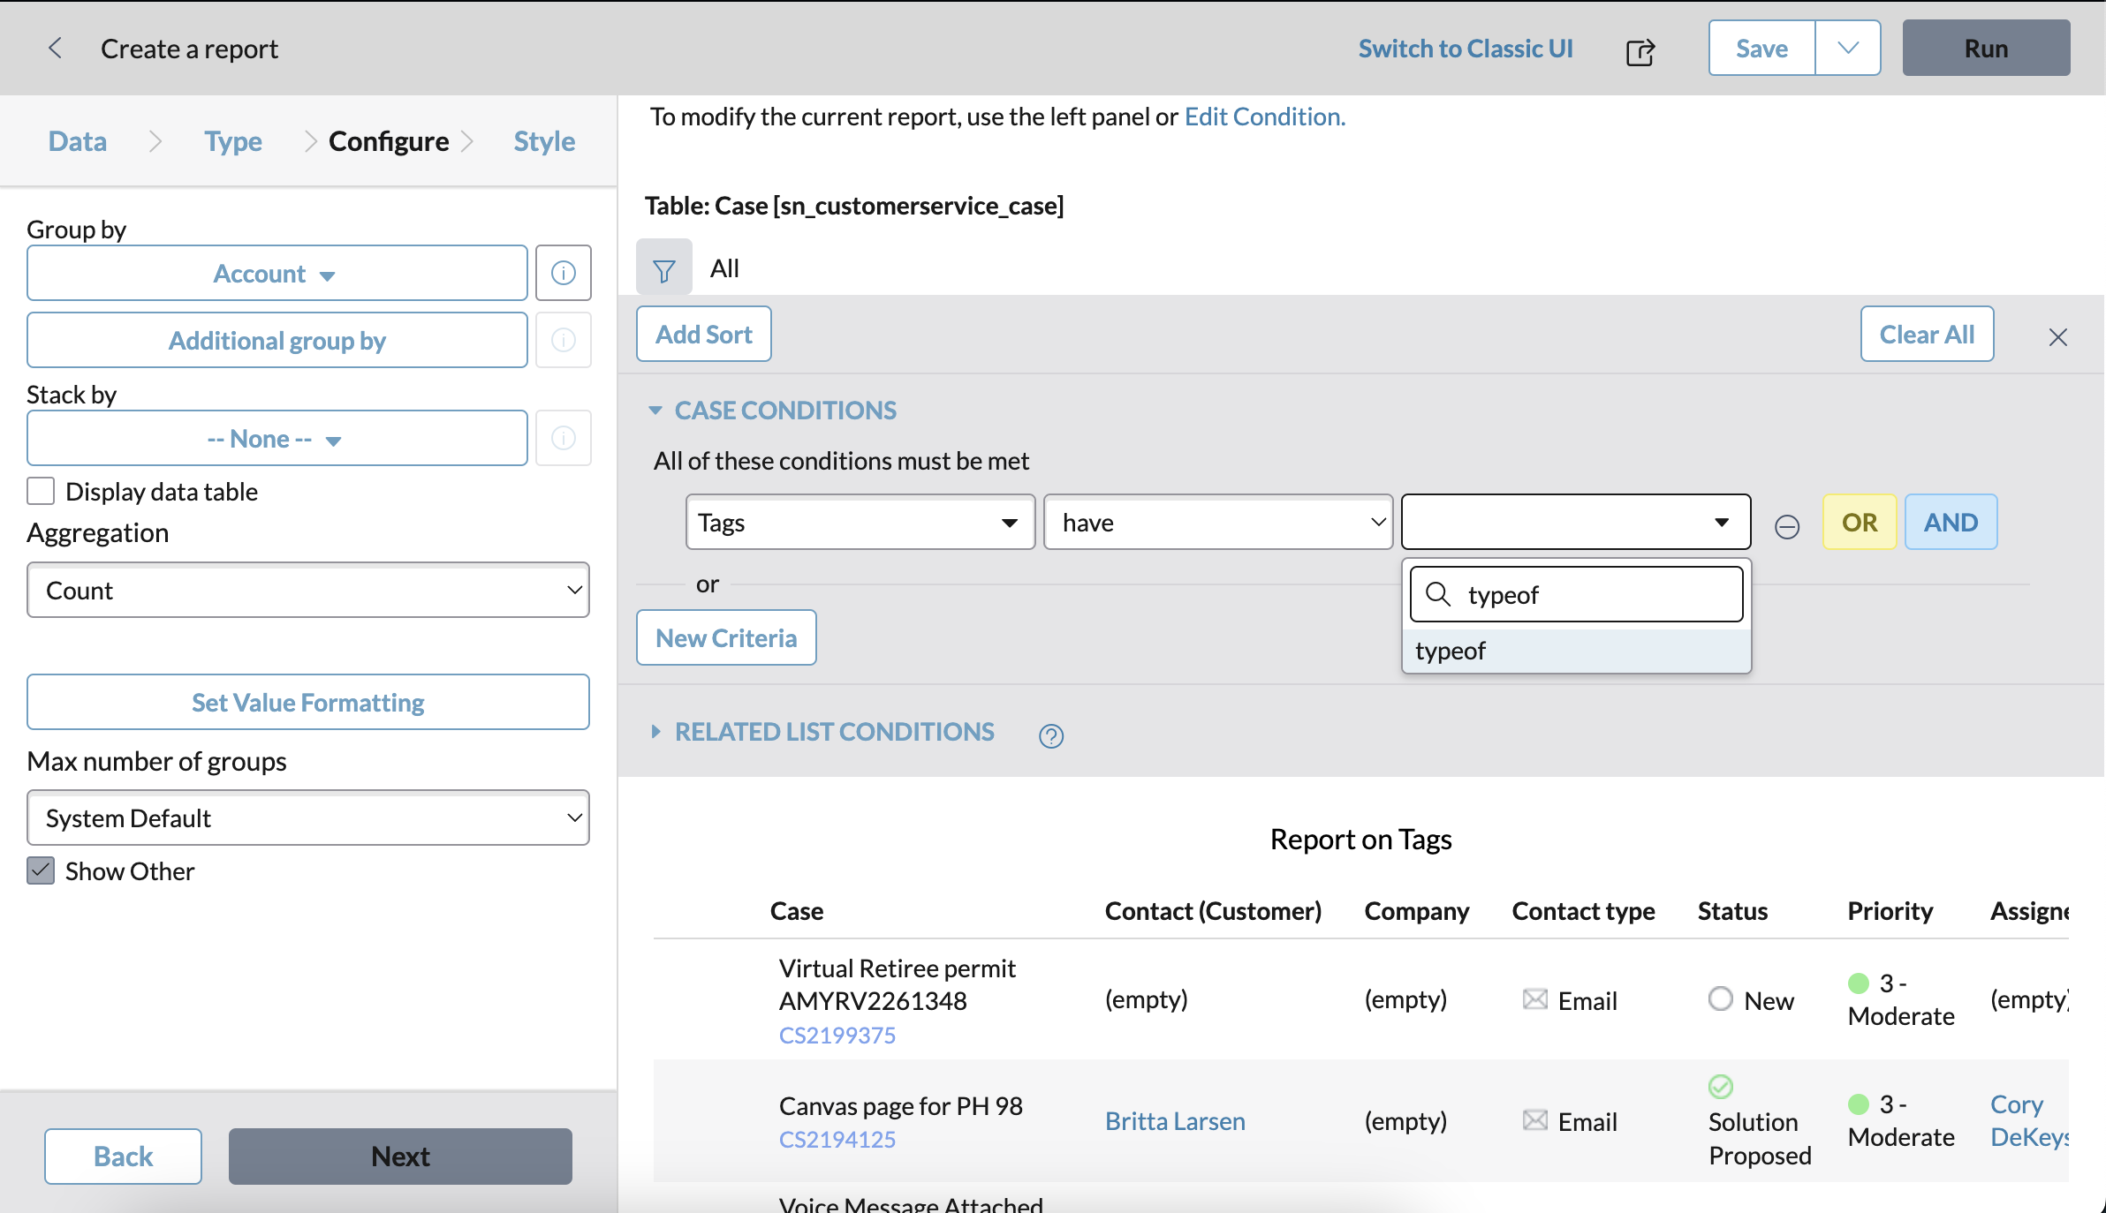Click the filter funnel icon beside All
The height and width of the screenshot is (1213, 2106).
(663, 267)
